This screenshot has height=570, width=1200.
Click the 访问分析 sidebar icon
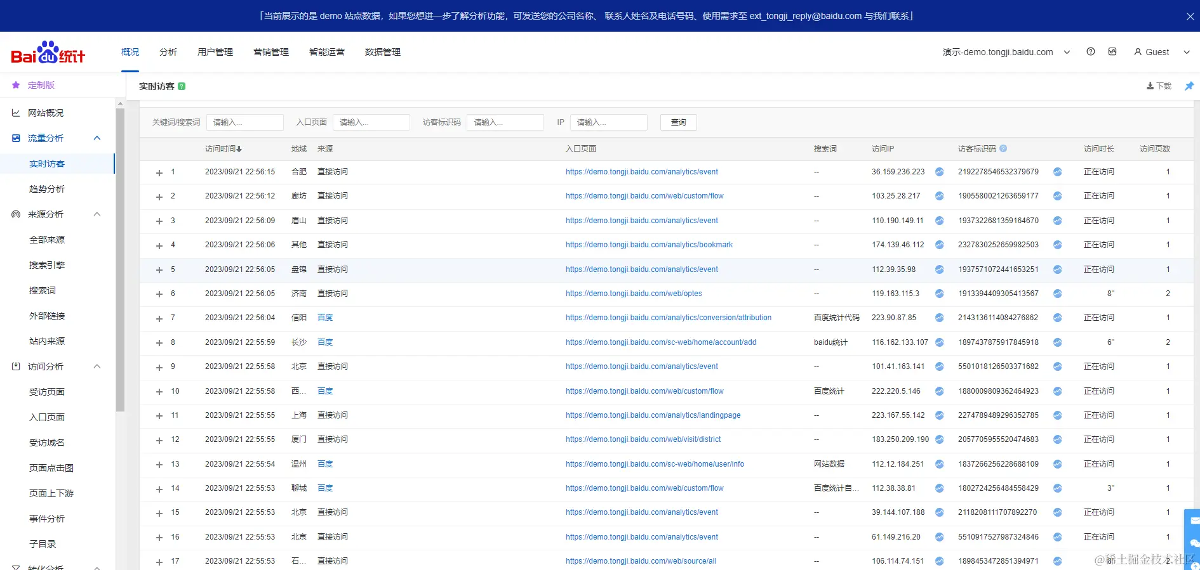click(16, 366)
